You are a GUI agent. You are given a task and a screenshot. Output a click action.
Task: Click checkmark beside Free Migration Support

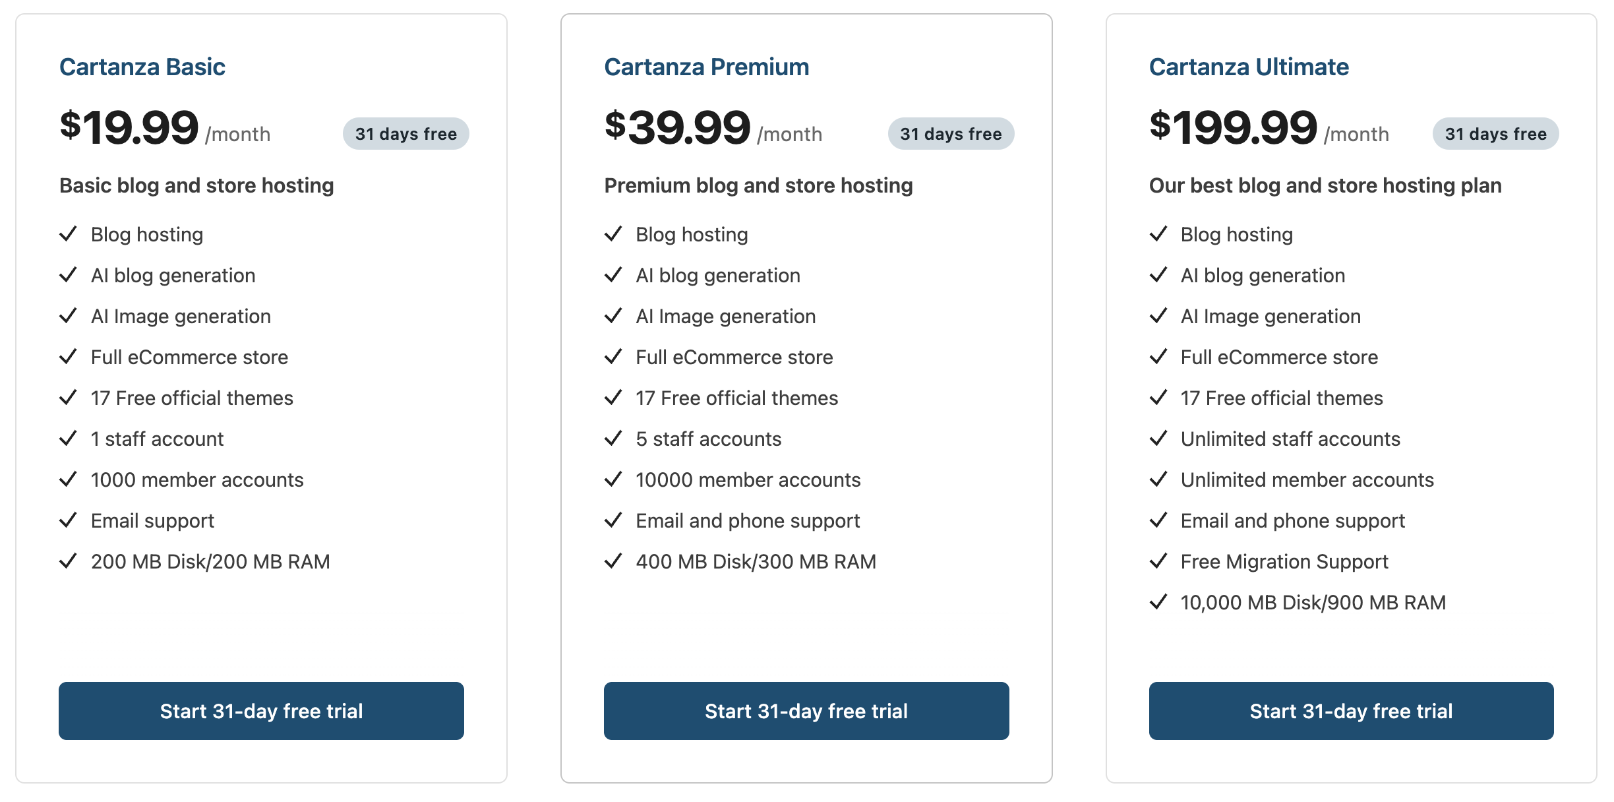point(1158,561)
